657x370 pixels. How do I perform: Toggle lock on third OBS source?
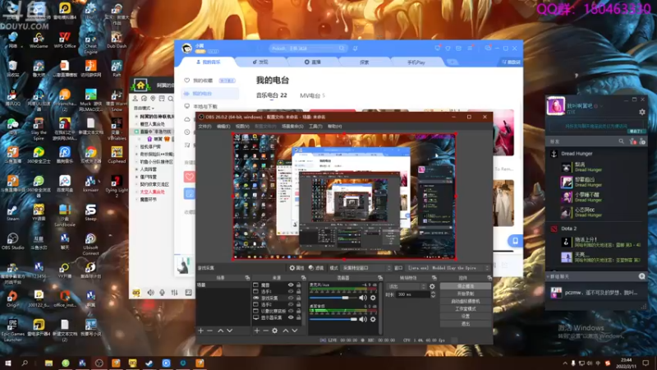point(298,298)
